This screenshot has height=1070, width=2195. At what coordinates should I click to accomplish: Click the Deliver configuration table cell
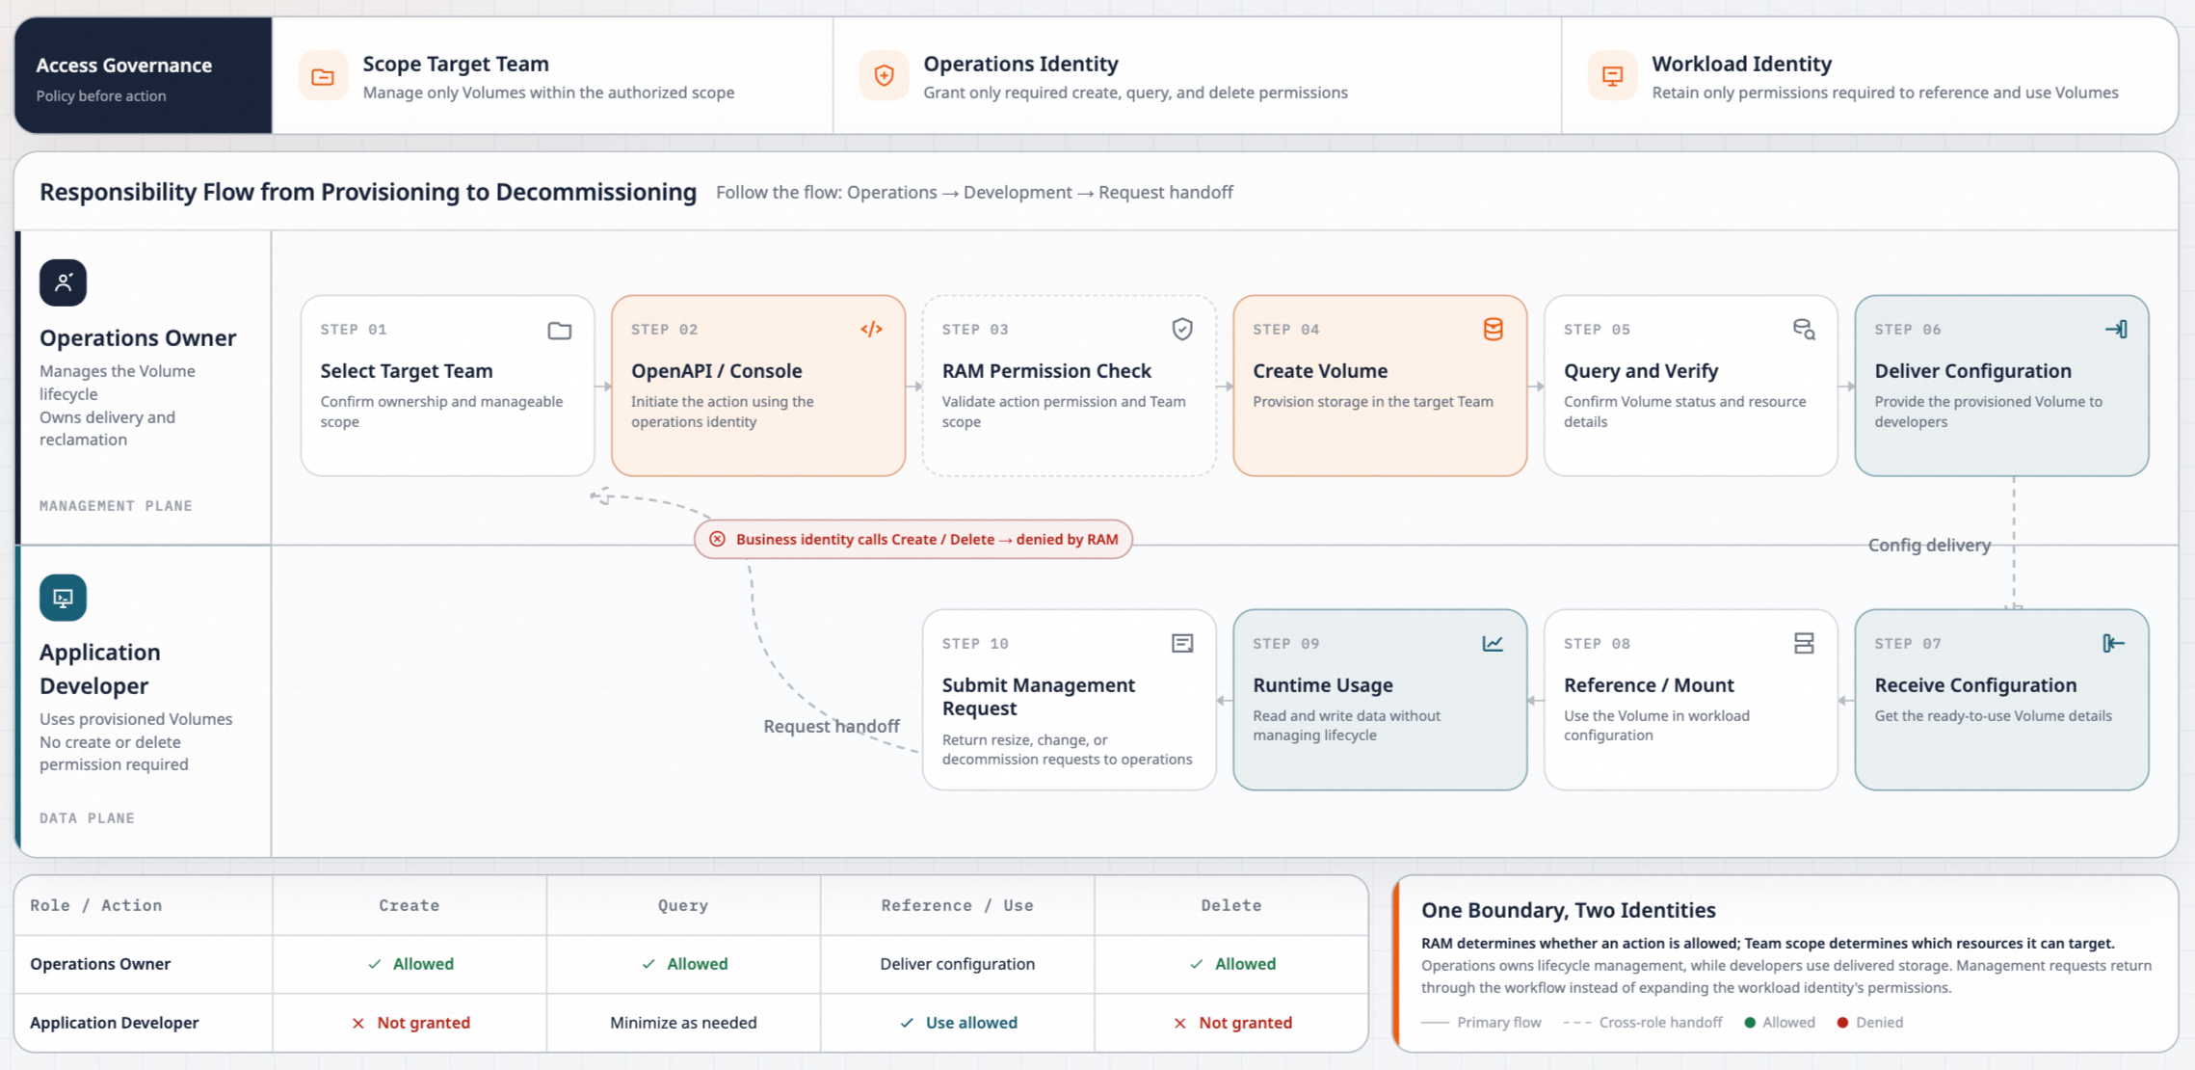point(957,964)
